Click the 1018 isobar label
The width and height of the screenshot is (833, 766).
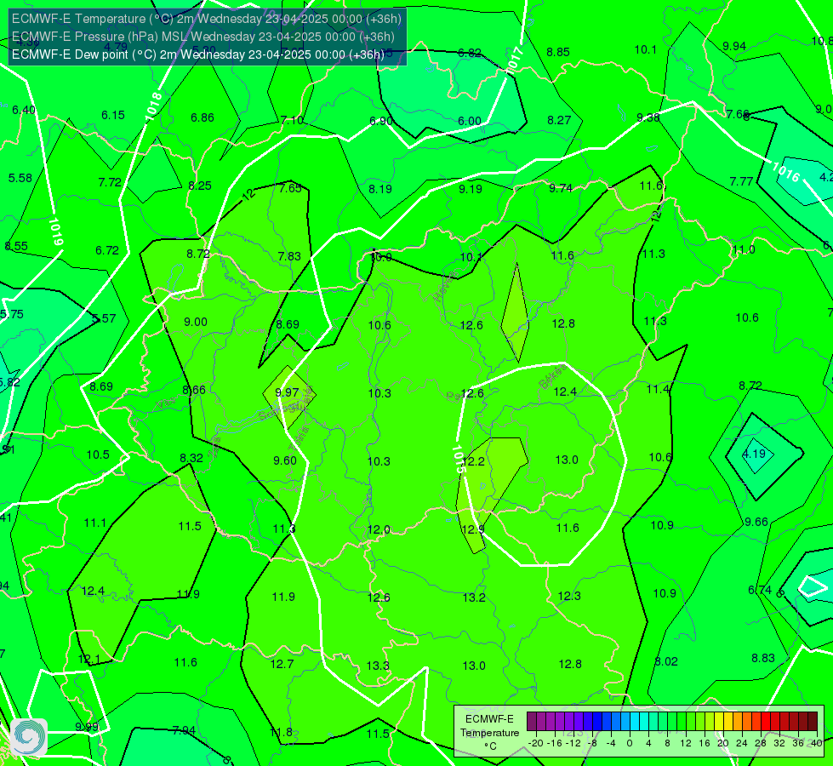pyautogui.click(x=153, y=106)
